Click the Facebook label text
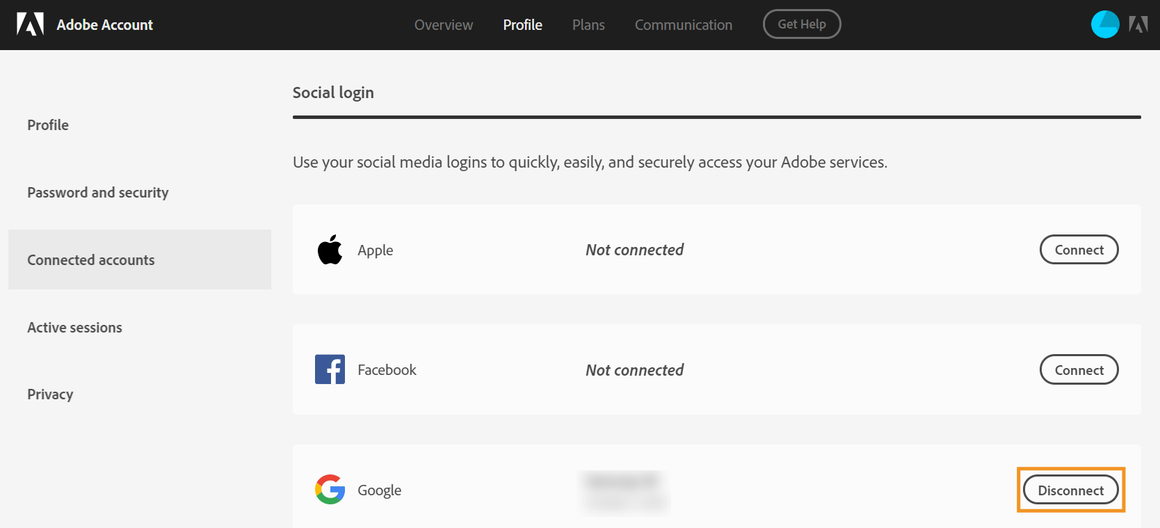This screenshot has width=1160, height=528. tap(387, 370)
